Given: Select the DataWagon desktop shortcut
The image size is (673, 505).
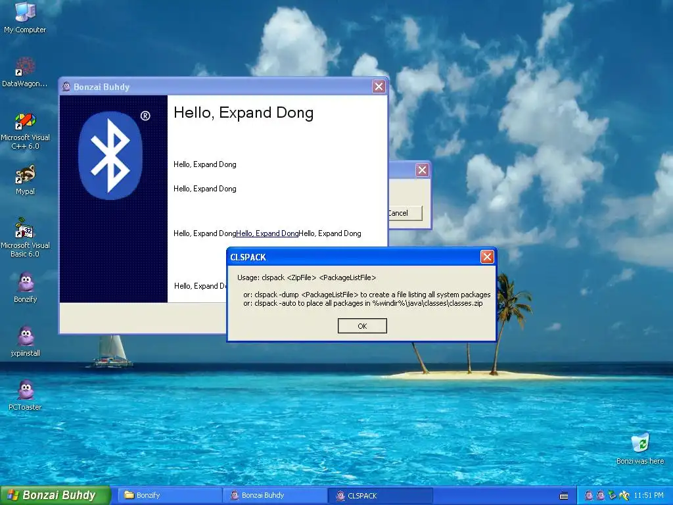Looking at the screenshot, I should (25, 72).
